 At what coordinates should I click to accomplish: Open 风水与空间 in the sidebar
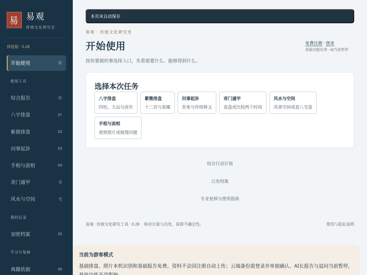(36, 199)
